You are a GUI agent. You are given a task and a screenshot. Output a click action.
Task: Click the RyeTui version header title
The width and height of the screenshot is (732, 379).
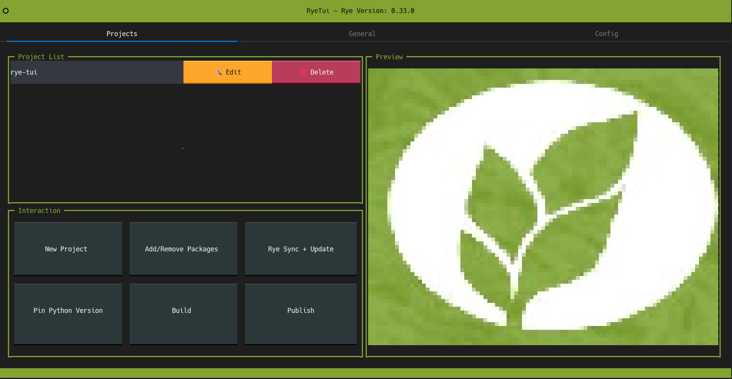click(360, 11)
